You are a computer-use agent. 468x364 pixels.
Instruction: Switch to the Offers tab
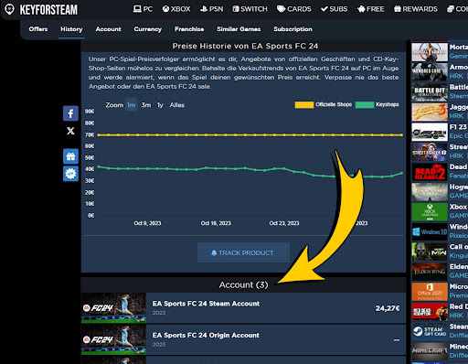click(38, 29)
